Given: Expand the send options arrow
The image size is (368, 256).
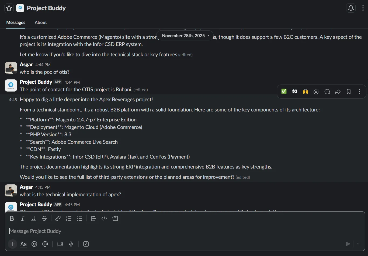Looking at the screenshot, I should (358, 244).
